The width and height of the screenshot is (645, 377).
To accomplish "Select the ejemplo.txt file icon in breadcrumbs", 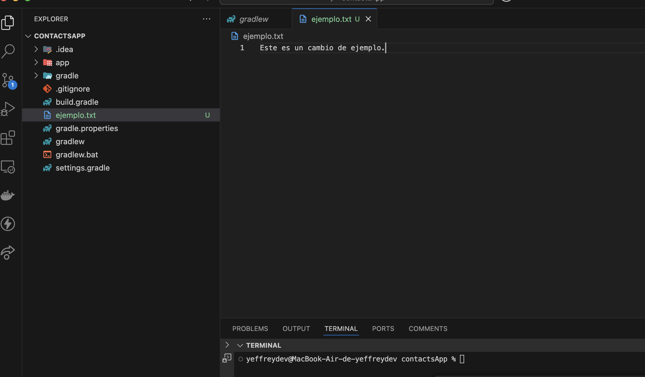I will tap(235, 36).
